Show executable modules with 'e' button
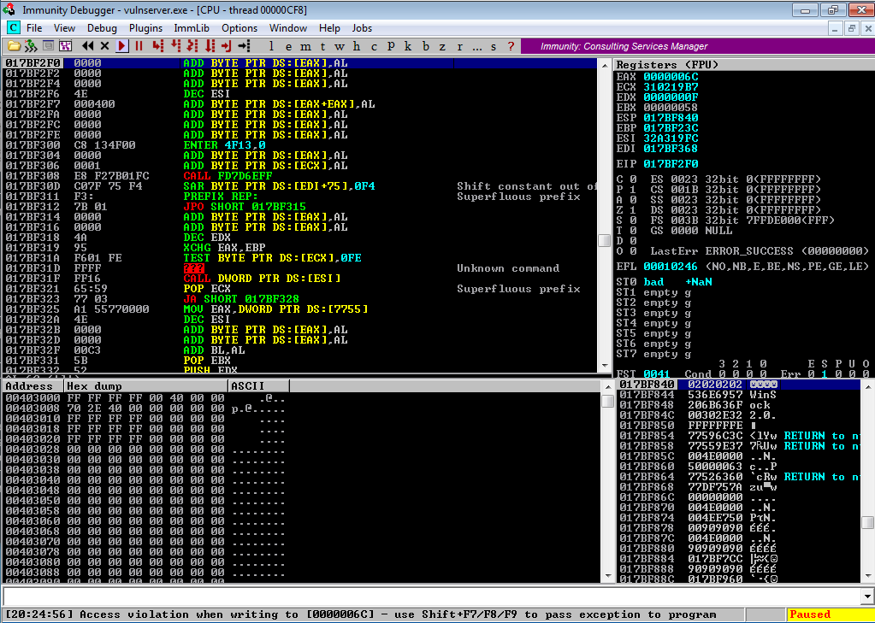 pos(288,46)
